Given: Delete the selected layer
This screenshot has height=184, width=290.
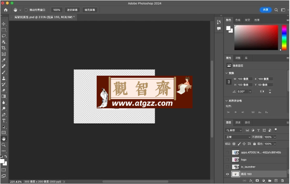Looking at the screenshot, I should [x=282, y=180].
